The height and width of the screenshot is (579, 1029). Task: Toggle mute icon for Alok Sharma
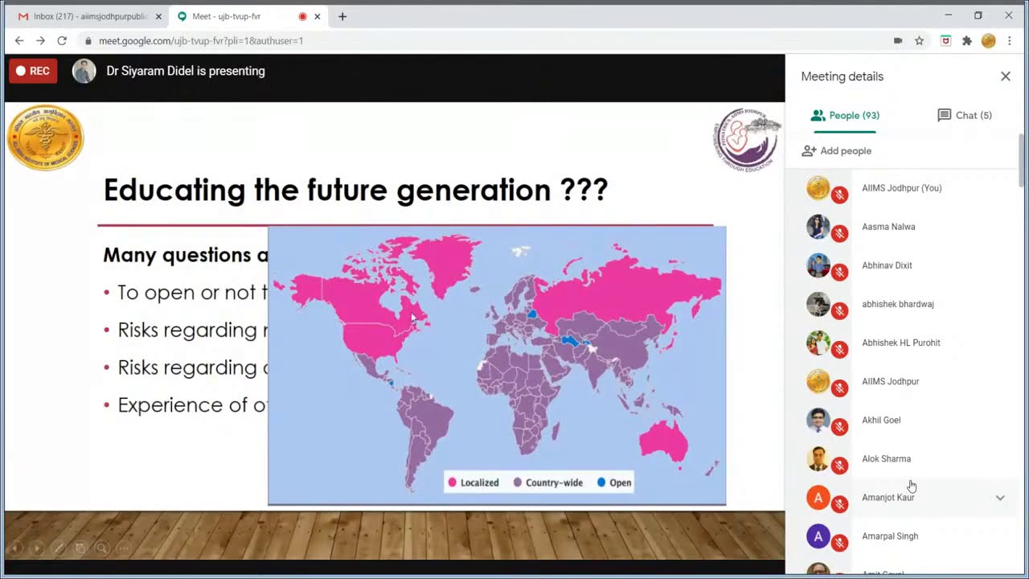(x=839, y=466)
